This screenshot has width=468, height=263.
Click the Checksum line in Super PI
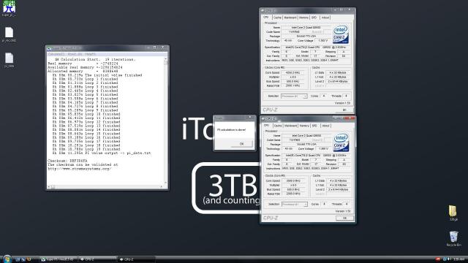click(67, 161)
